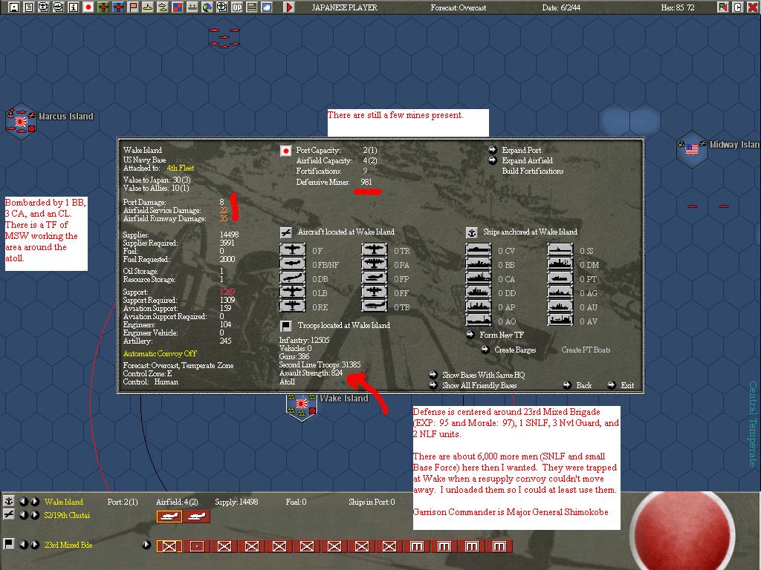
Task: Select the artillery dot unit icon
Action: coord(196,546)
